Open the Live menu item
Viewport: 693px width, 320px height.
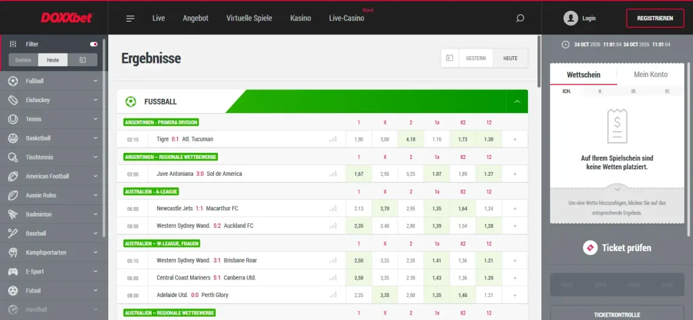coord(158,18)
